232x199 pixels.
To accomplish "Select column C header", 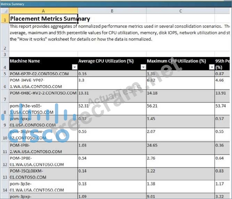I will [180, 11].
